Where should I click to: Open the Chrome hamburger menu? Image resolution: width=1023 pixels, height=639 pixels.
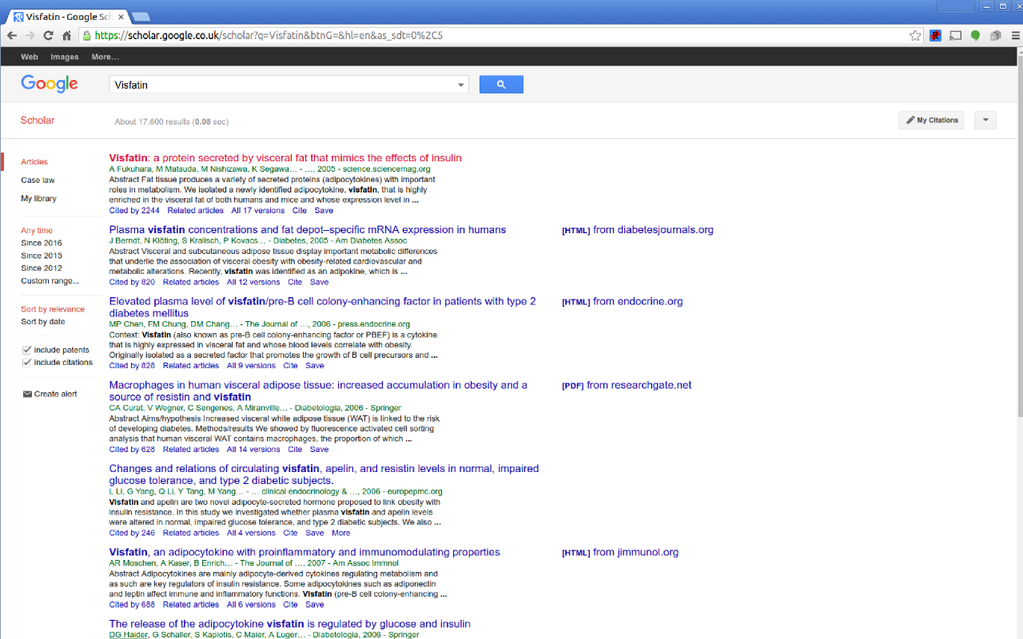tap(1015, 35)
